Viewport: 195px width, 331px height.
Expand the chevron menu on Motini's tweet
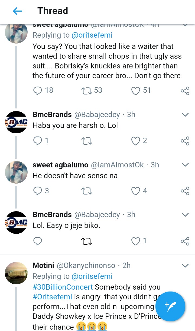pos(185,266)
